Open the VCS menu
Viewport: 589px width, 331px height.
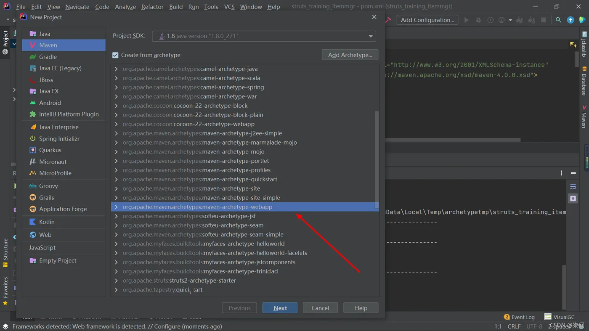click(229, 7)
